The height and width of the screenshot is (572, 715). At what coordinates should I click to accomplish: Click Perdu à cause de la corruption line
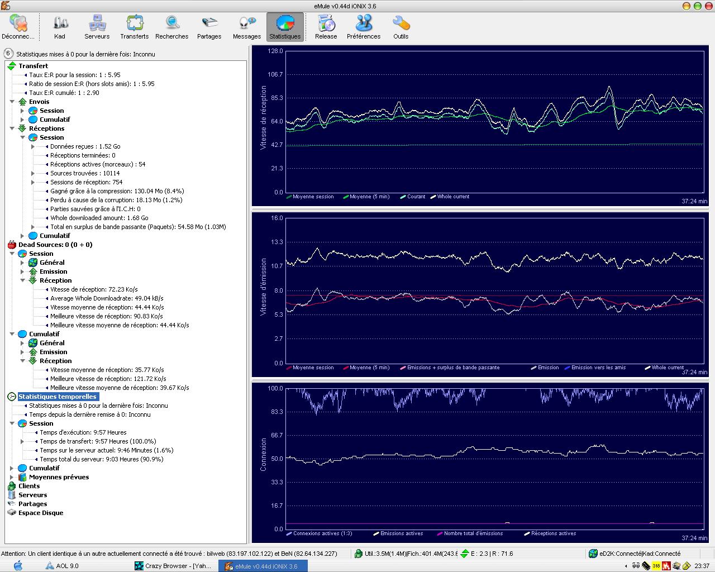[116, 200]
